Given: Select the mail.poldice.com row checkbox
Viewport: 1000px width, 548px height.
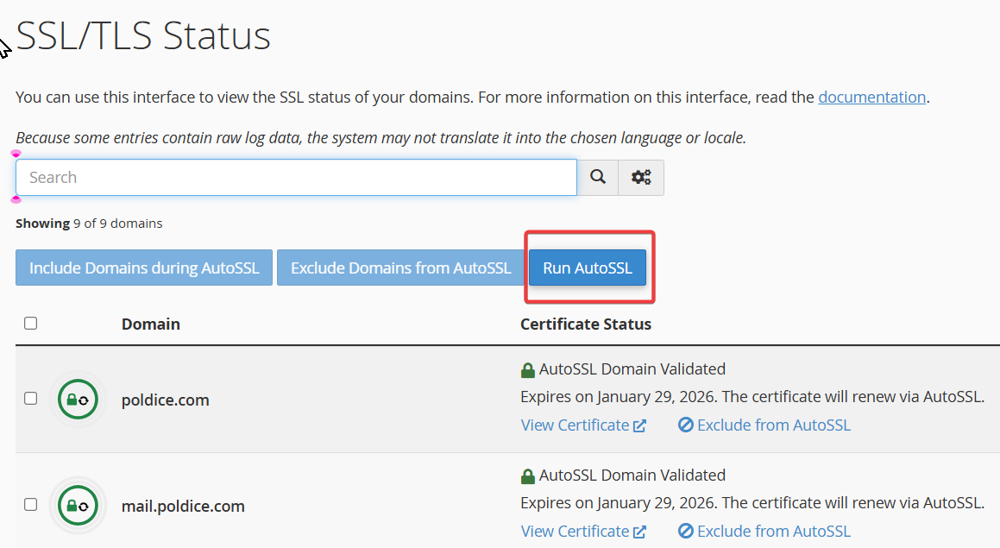Looking at the screenshot, I should pos(31,505).
